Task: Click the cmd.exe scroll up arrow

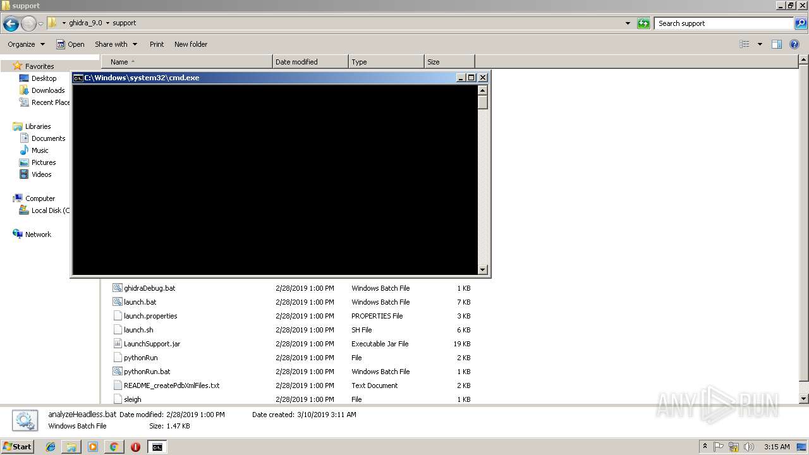Action: click(483, 90)
